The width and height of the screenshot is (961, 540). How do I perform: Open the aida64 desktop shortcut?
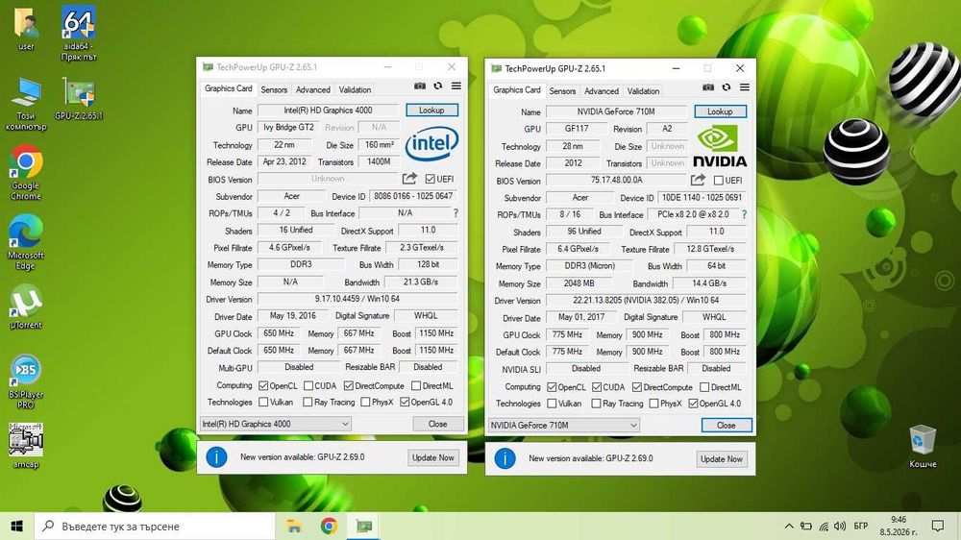point(79,34)
